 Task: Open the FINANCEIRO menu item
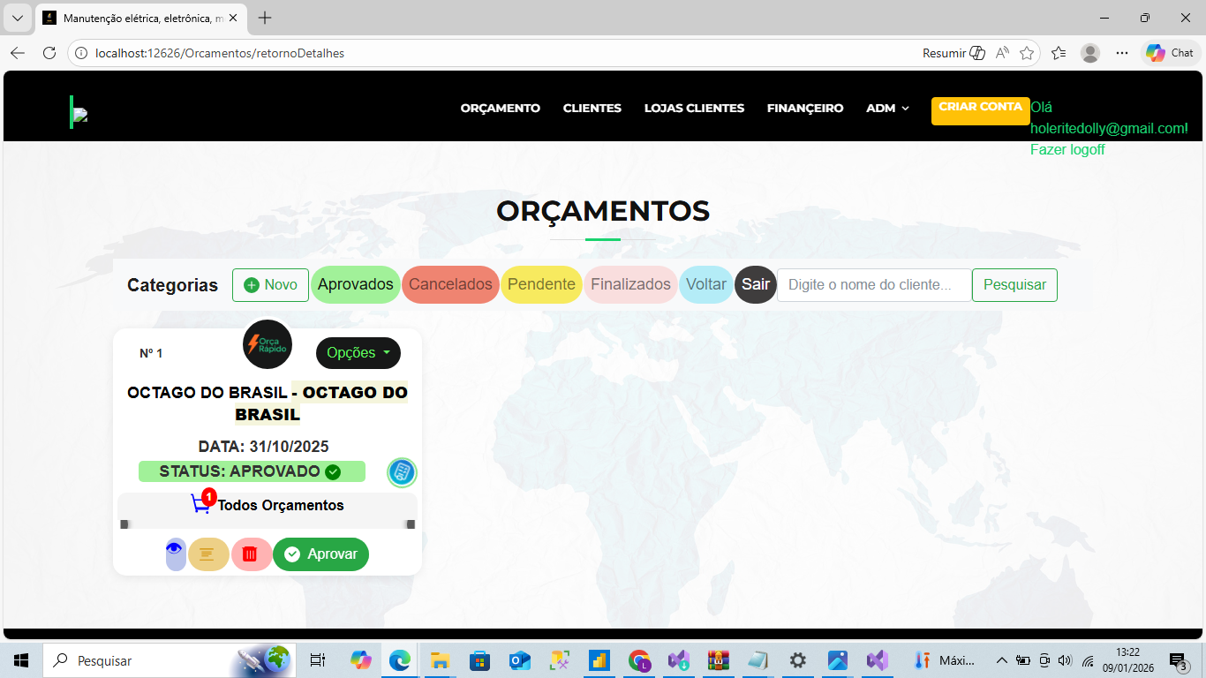click(804, 109)
